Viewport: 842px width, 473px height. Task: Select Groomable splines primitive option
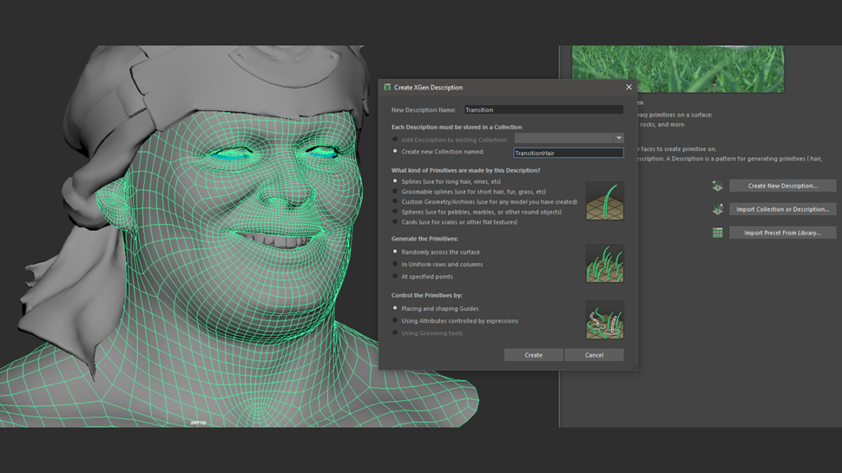(396, 191)
